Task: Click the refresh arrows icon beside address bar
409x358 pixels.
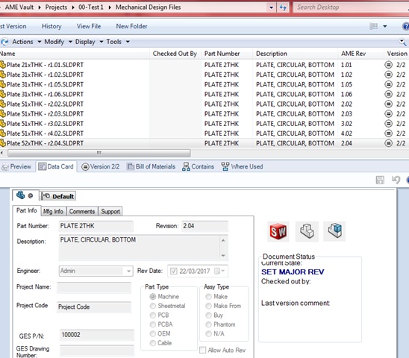Action: coord(283,7)
